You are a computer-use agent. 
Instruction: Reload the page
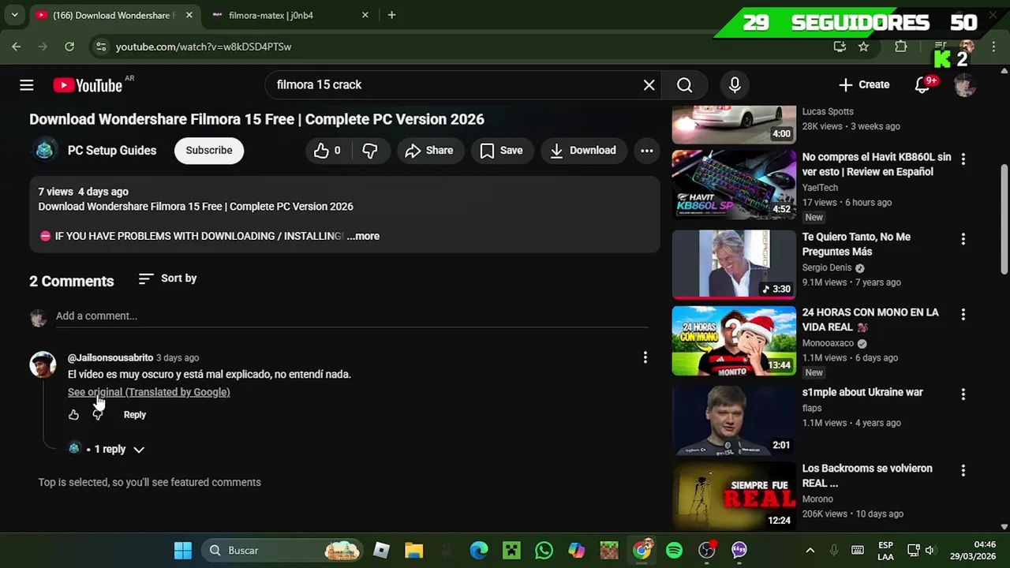[69, 47]
